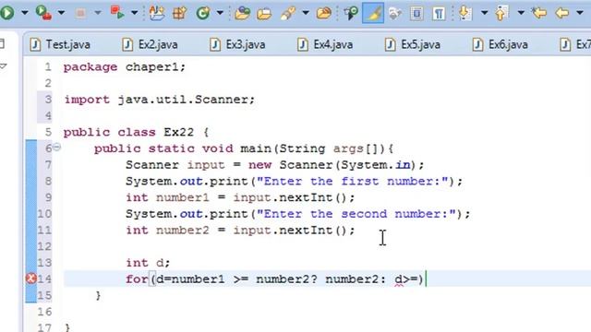
Task: Click 'java.util.Scanner' in the import line
Action: (183, 100)
